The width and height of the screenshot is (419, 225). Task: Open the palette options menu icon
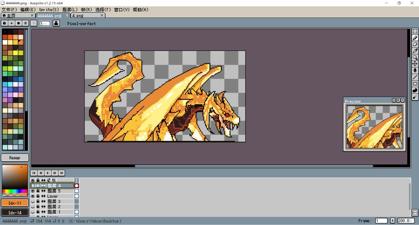pos(25,23)
